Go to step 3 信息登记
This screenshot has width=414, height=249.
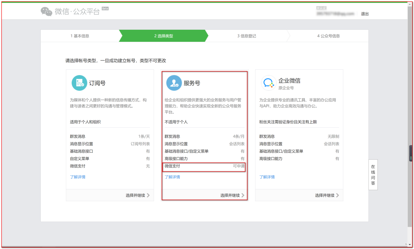247,36
